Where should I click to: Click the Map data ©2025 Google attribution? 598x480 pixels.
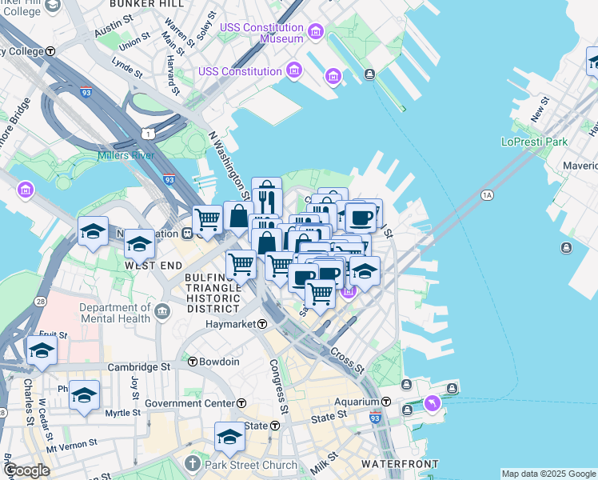click(x=548, y=474)
